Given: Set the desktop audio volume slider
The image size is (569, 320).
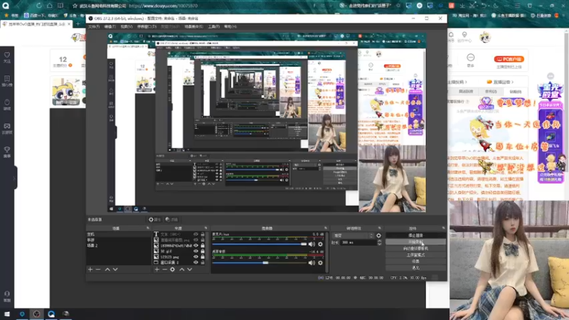Looking at the screenshot, I should click(x=260, y=262).
